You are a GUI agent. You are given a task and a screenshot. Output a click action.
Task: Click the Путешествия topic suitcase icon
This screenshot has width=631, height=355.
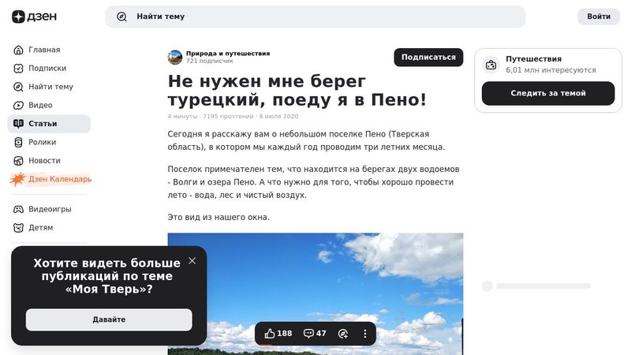[491, 65]
